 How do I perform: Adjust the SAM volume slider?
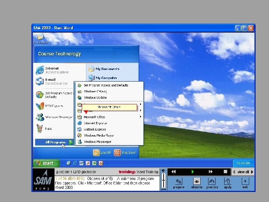164,180
